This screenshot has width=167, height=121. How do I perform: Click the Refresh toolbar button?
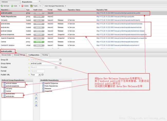point(5,6)
